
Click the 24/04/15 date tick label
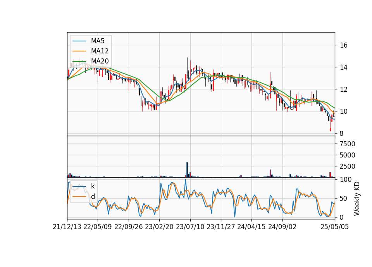coord(251,227)
